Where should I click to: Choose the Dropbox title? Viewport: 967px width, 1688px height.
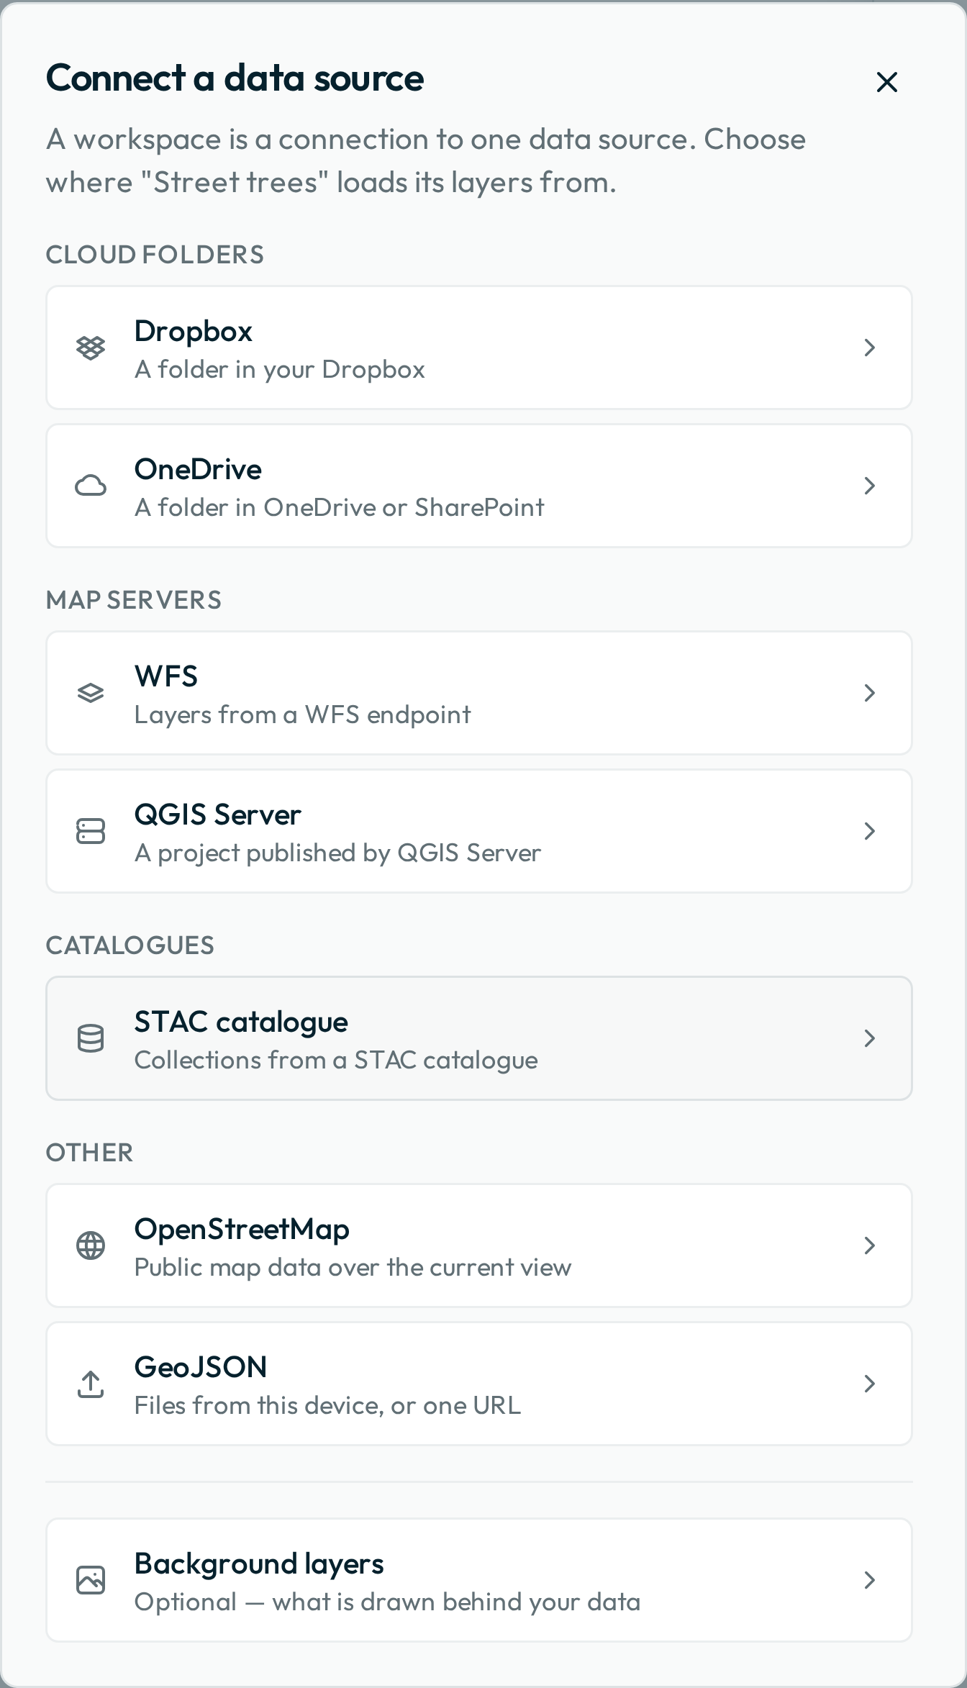[194, 331]
